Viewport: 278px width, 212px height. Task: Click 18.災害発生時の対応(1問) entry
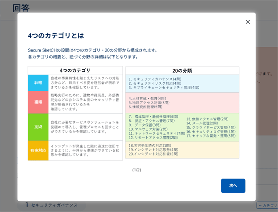click(150, 145)
